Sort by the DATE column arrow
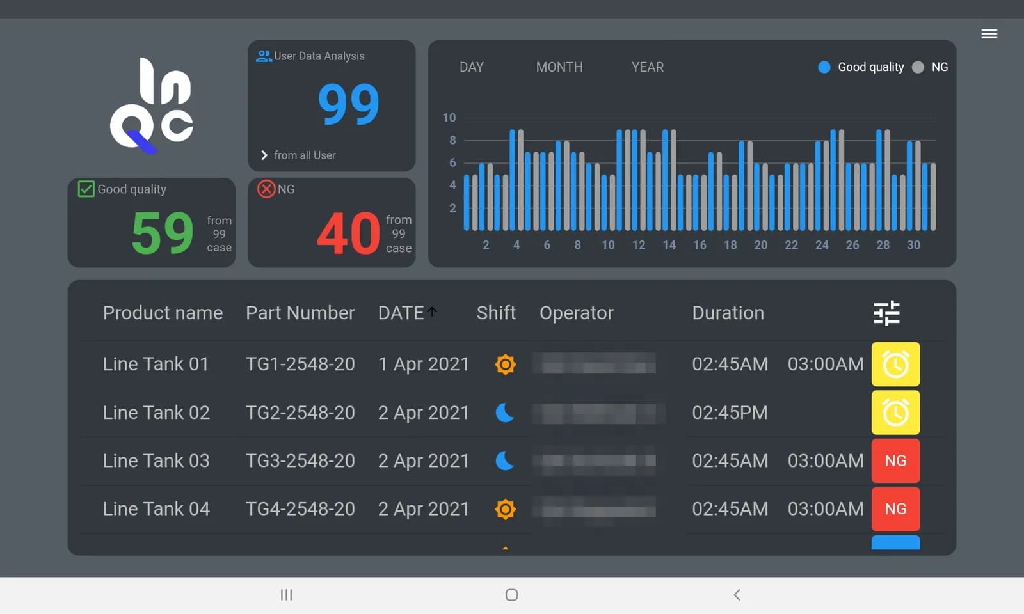 tap(432, 311)
